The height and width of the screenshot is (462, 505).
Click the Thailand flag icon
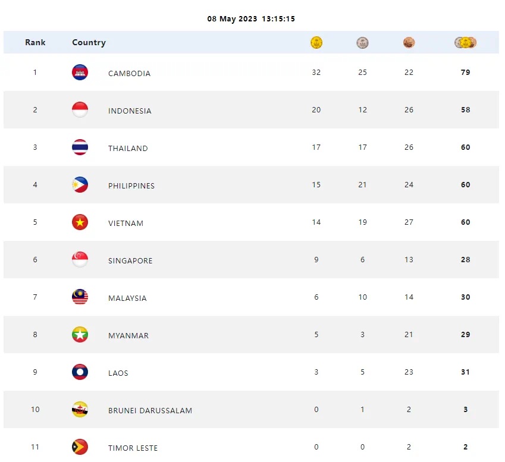[80, 147]
